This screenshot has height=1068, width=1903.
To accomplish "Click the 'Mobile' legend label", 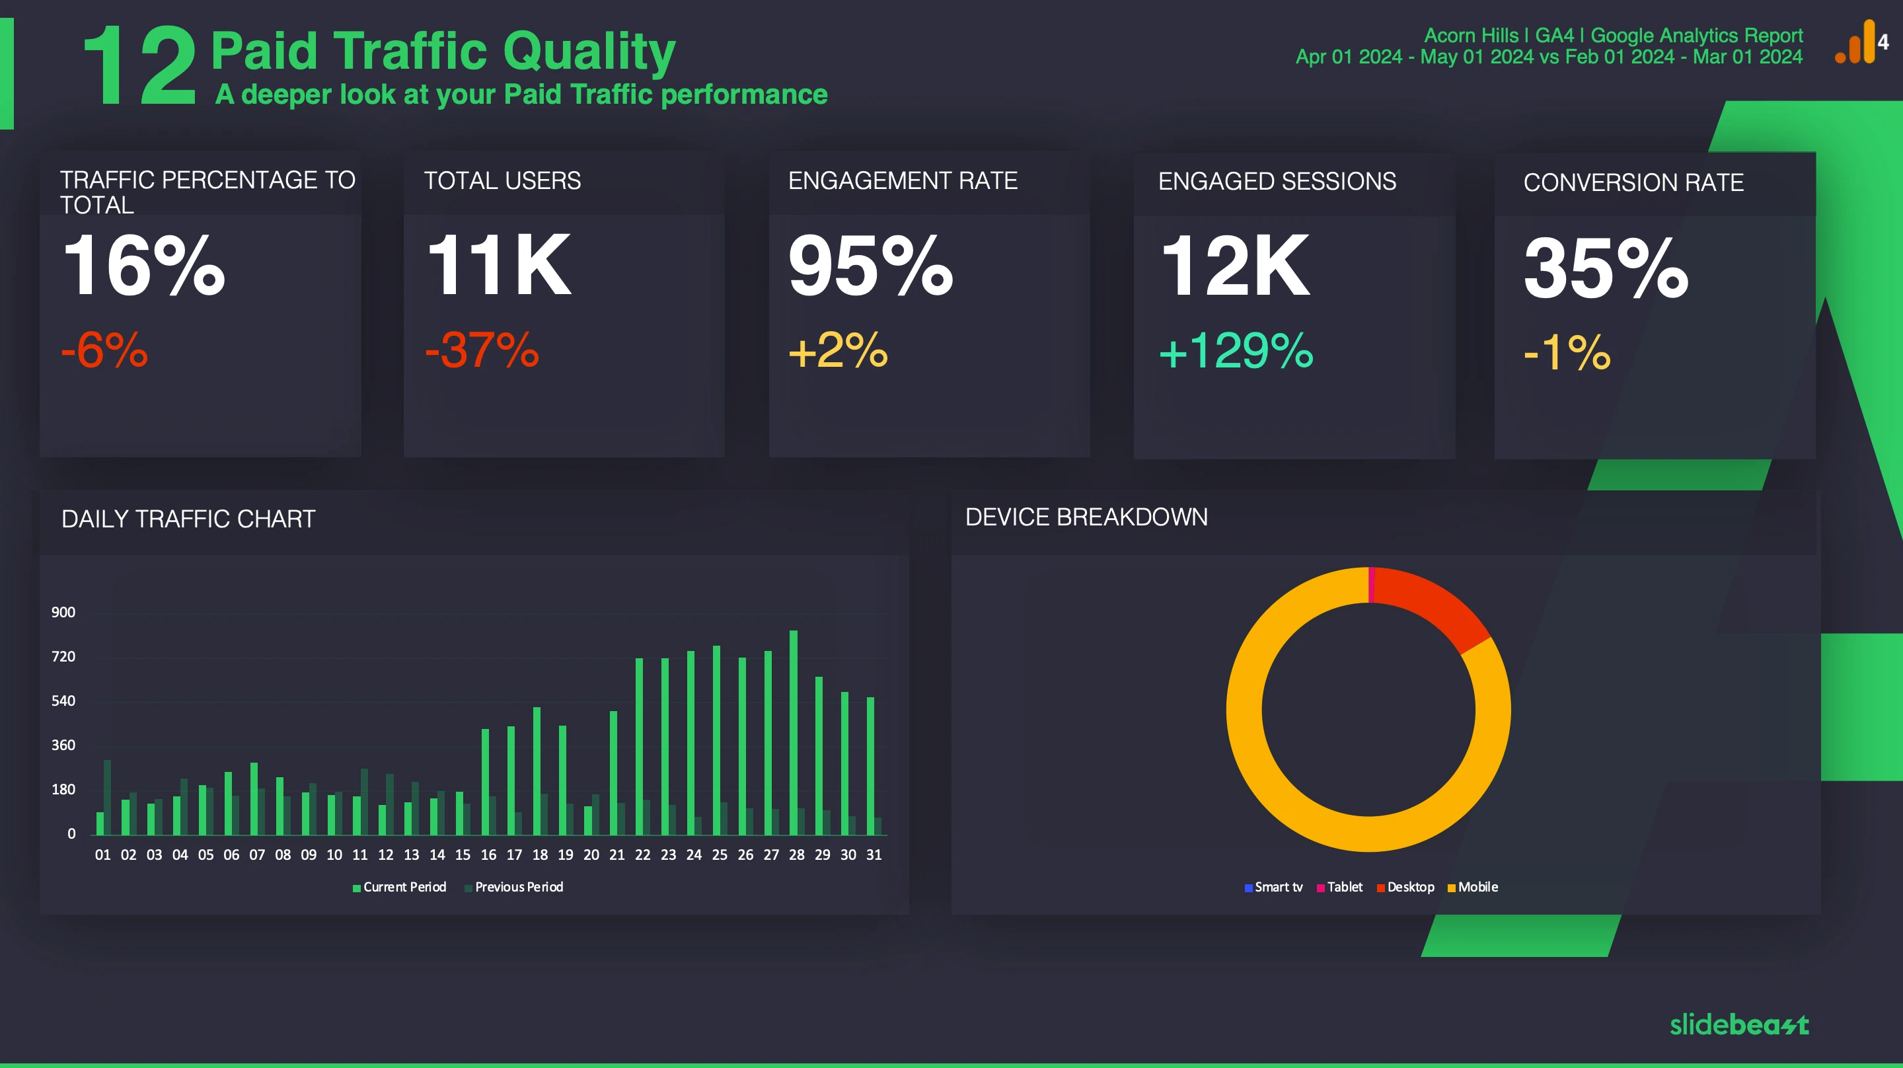I will [x=1478, y=887].
